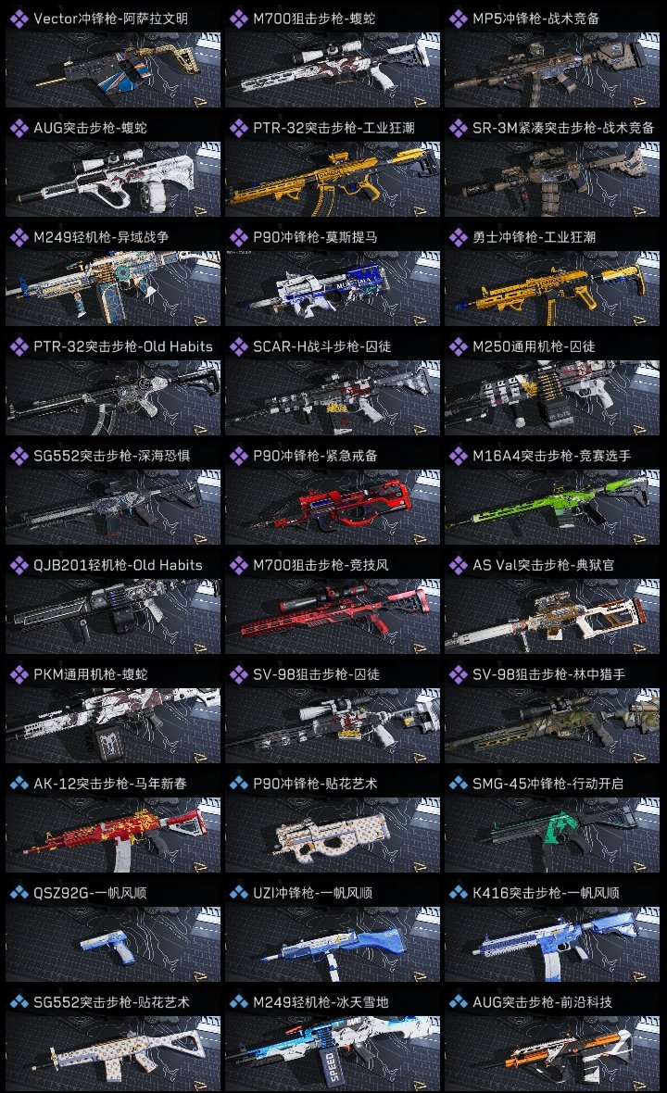Click the blue rarity icon beside QSZ92G-一帆风顺
The height and width of the screenshot is (1093, 667).
click(x=19, y=893)
